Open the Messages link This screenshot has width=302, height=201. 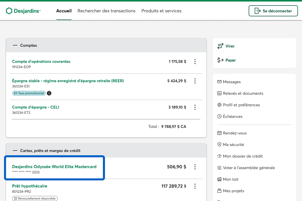coord(232,82)
